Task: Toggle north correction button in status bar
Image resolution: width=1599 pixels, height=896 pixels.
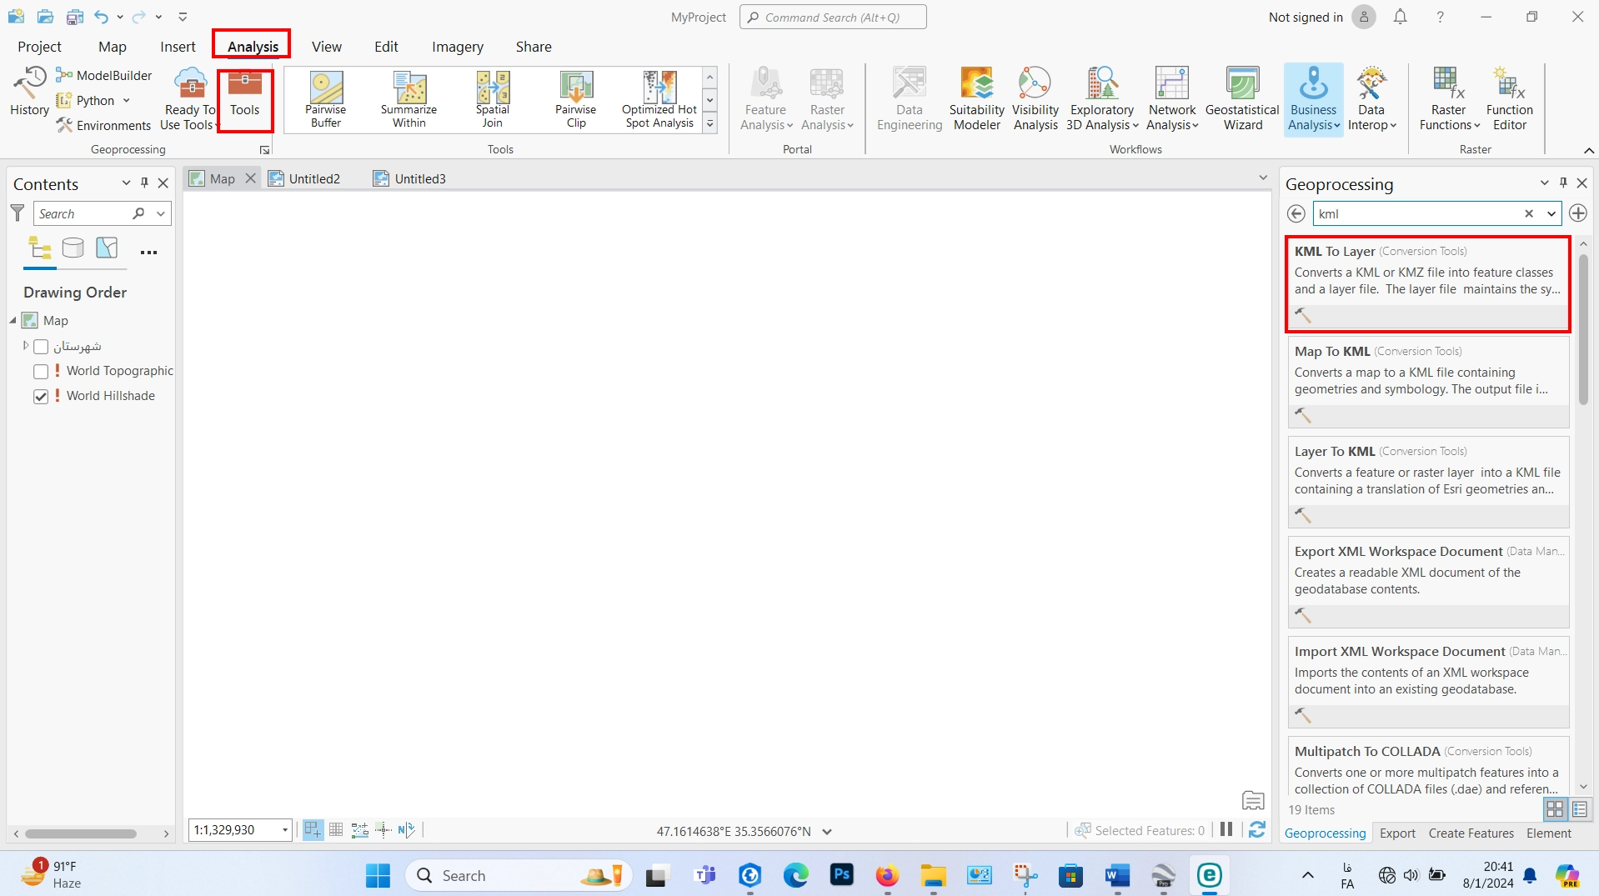Action: (406, 830)
